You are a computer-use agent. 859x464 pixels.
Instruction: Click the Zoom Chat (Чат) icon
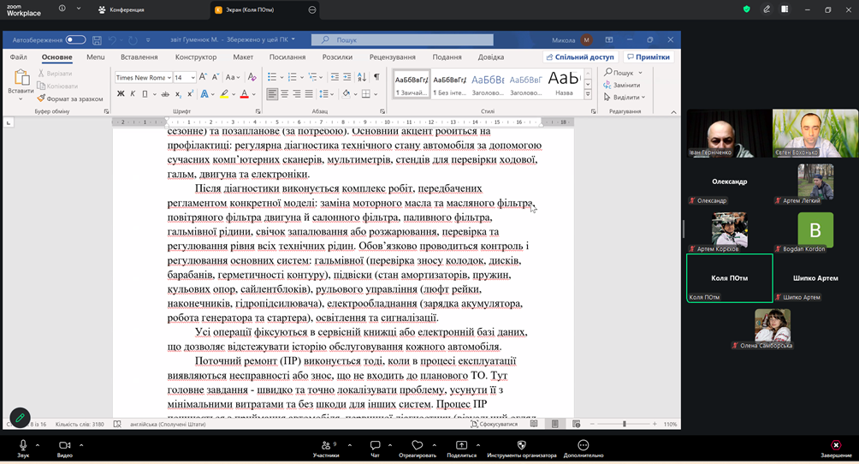pos(375,446)
